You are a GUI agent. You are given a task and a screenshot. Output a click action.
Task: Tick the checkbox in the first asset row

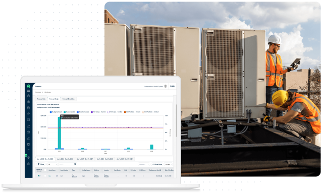pos(45,176)
